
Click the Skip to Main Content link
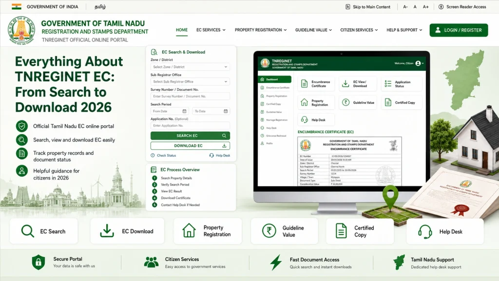click(x=371, y=7)
